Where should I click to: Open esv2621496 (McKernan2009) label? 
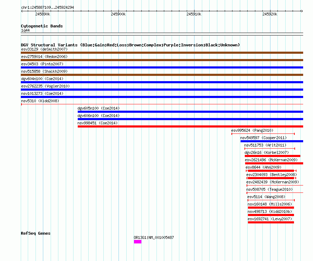pyautogui.click(x=271, y=160)
